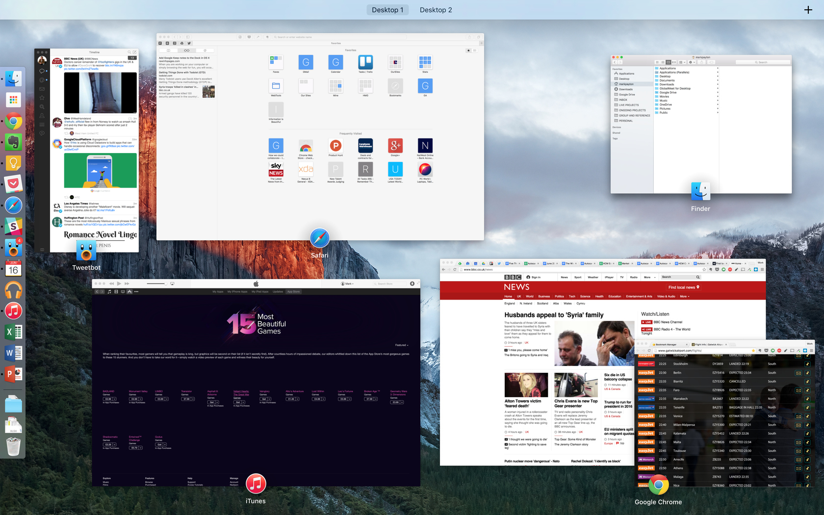The image size is (824, 515).
Task: Switch Safari sidebar to Shared Links tab
Action: tap(205, 51)
